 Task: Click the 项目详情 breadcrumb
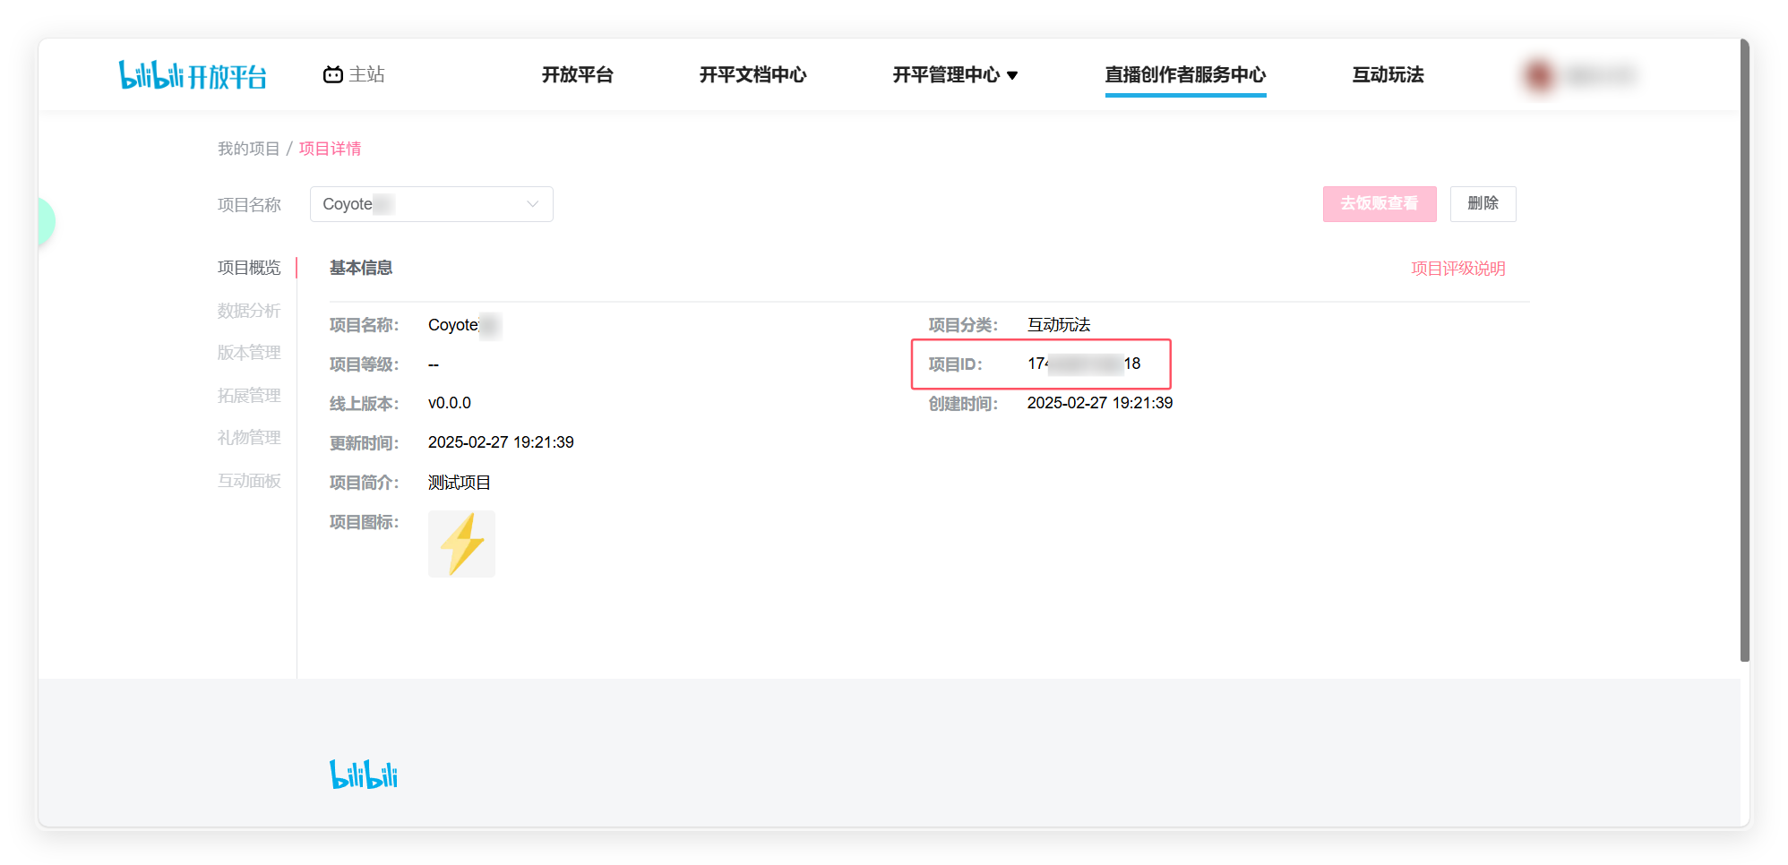pos(330,149)
